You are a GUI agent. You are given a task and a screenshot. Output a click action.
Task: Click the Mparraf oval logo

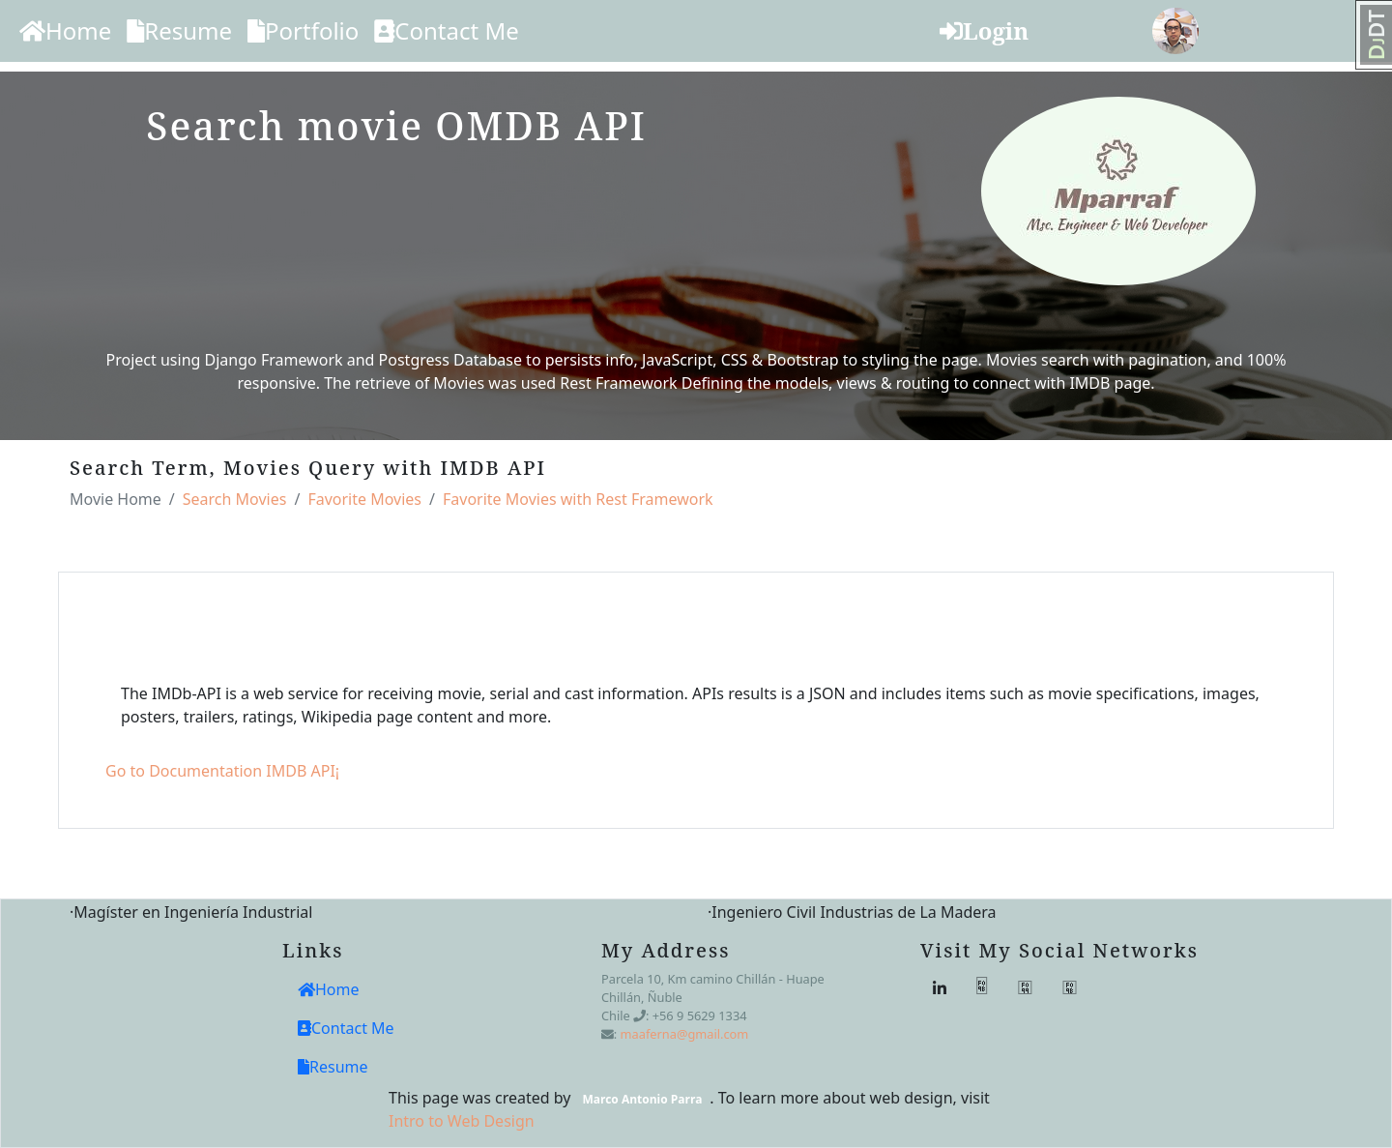coord(1118,191)
